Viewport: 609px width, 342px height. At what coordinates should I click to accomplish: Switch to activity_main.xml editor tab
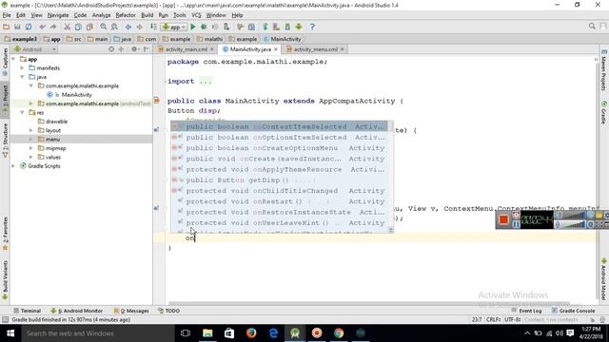coord(186,49)
